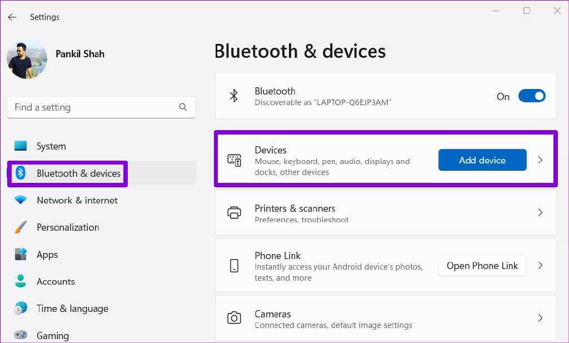Click the Accounts icon in sidebar
This screenshot has width=569, height=343.
tap(21, 281)
